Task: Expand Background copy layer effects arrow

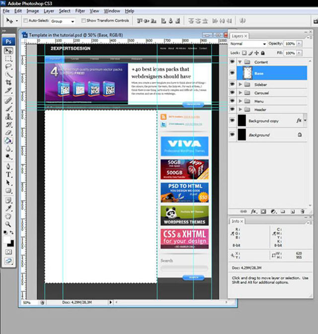Action: 305,121
